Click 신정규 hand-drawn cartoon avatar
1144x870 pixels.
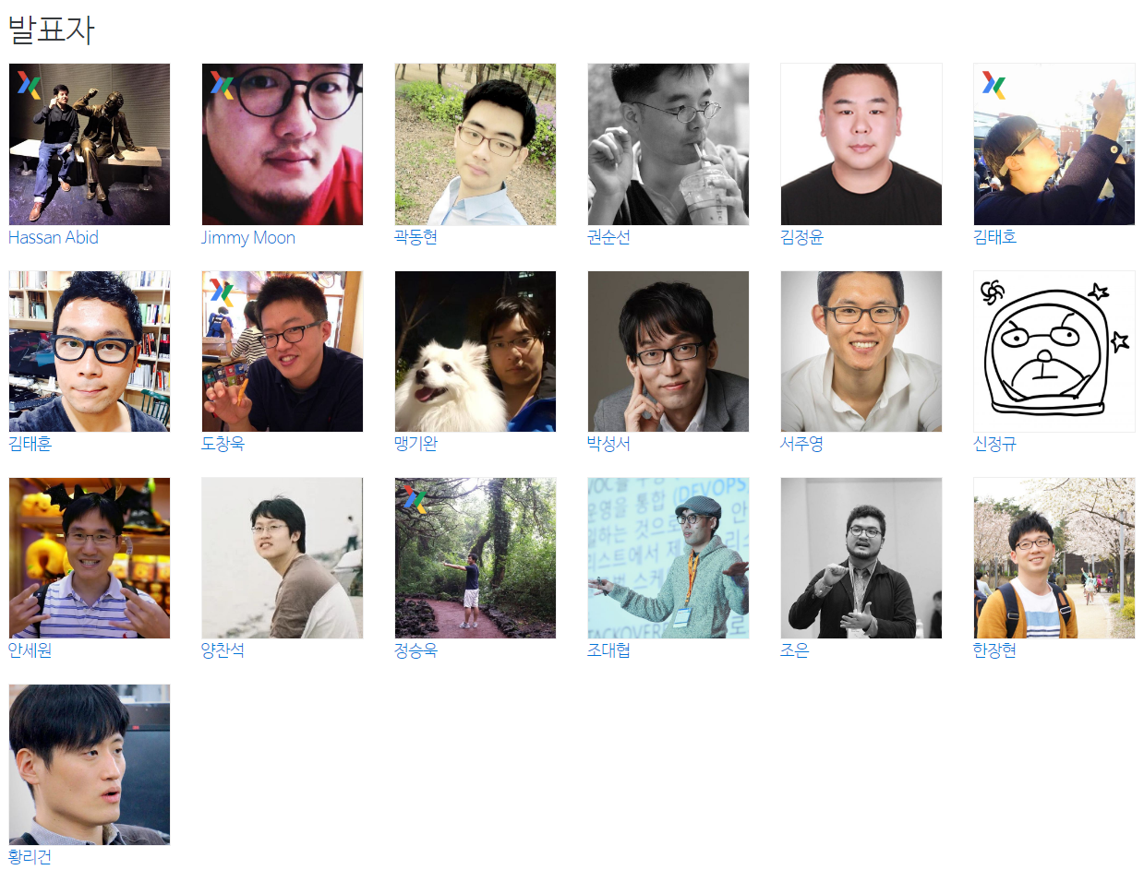pos(1054,352)
